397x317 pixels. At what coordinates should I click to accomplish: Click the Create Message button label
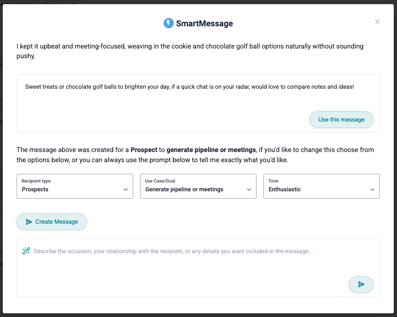click(56, 222)
